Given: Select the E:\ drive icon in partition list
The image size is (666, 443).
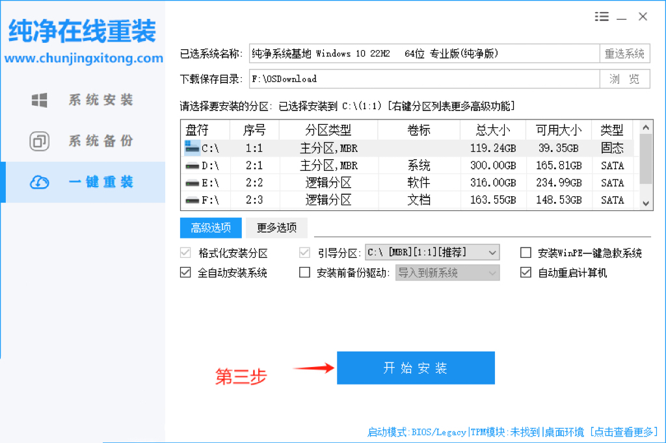Looking at the screenshot, I should 192,183.
